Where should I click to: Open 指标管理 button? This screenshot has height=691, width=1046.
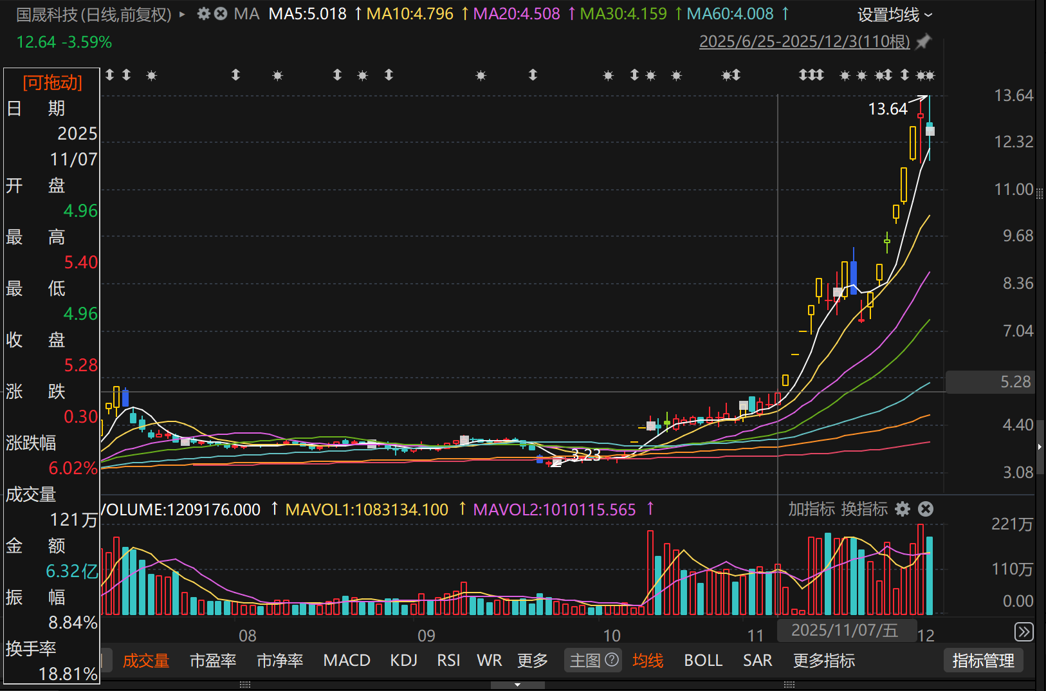click(x=983, y=660)
